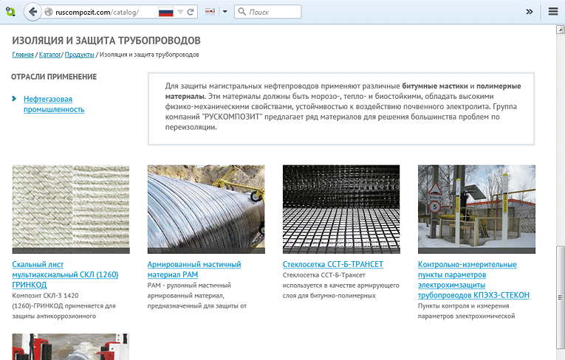Click the Композит СКЛ-3 1420 description text
Screen dimensions: 565x360
[64, 305]
